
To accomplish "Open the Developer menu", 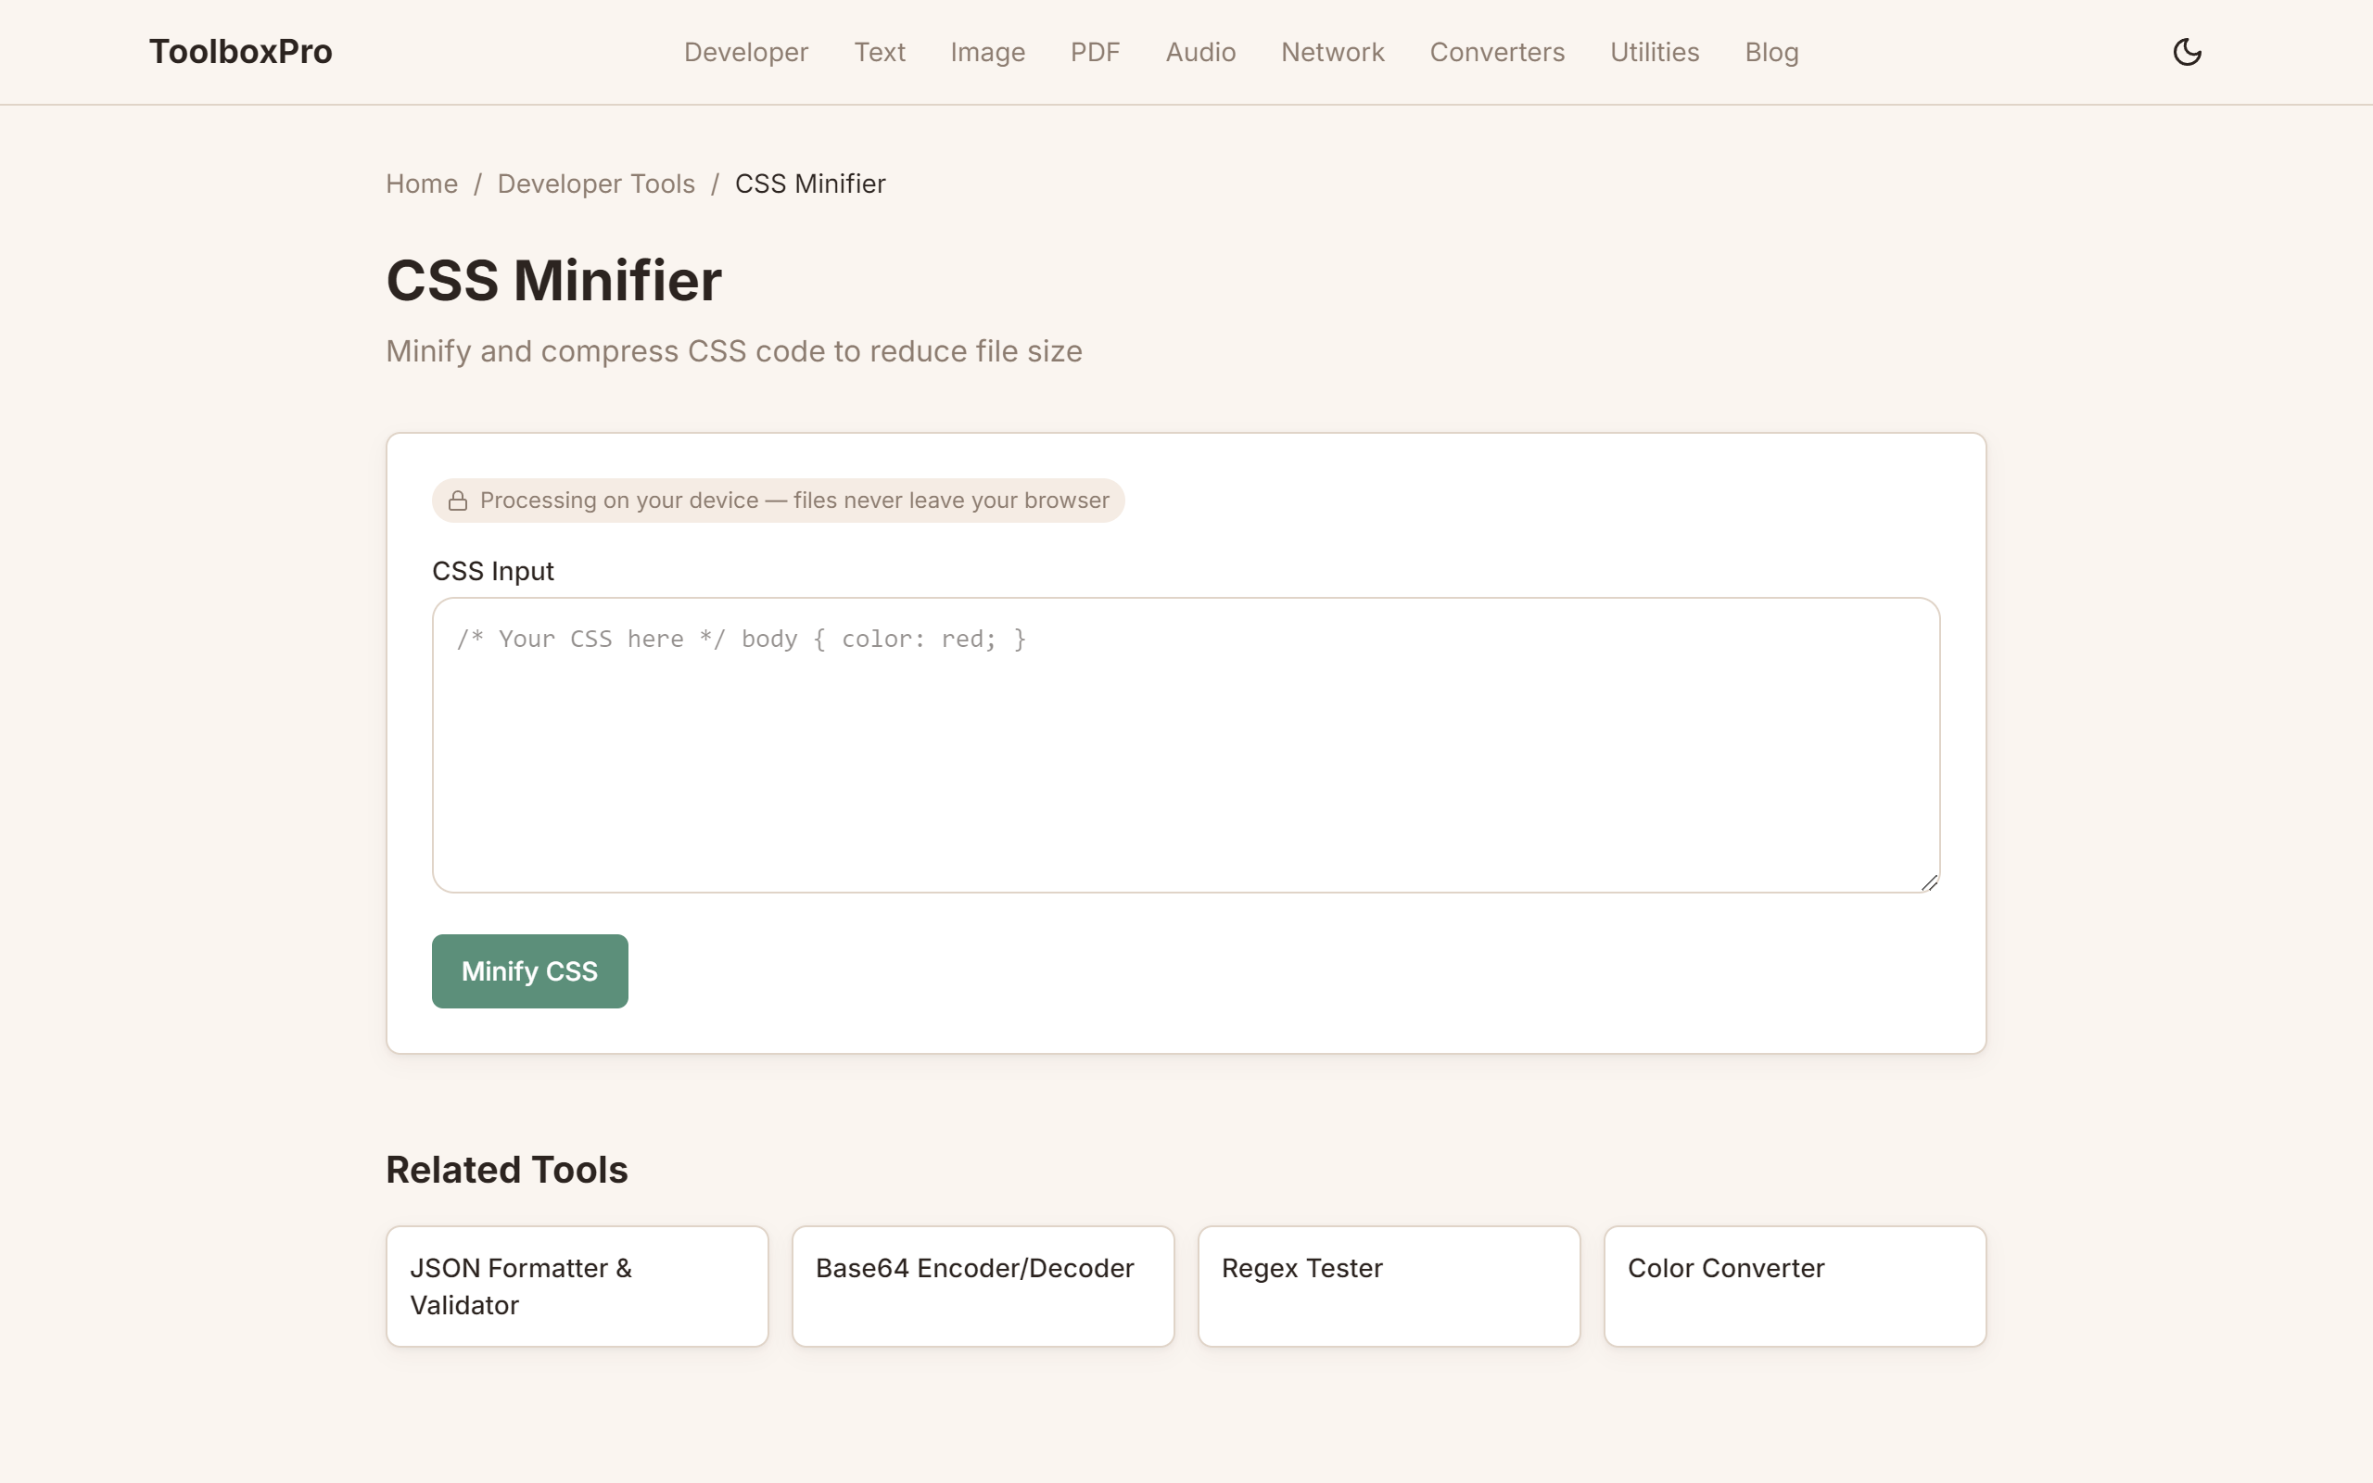I will point(746,52).
